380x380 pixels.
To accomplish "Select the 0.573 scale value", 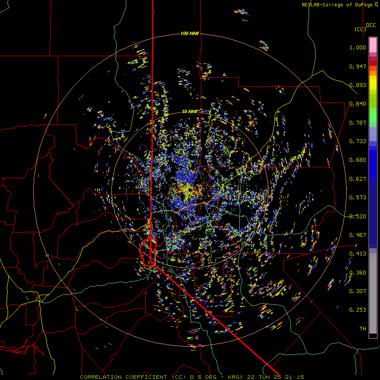I will pos(358,198).
